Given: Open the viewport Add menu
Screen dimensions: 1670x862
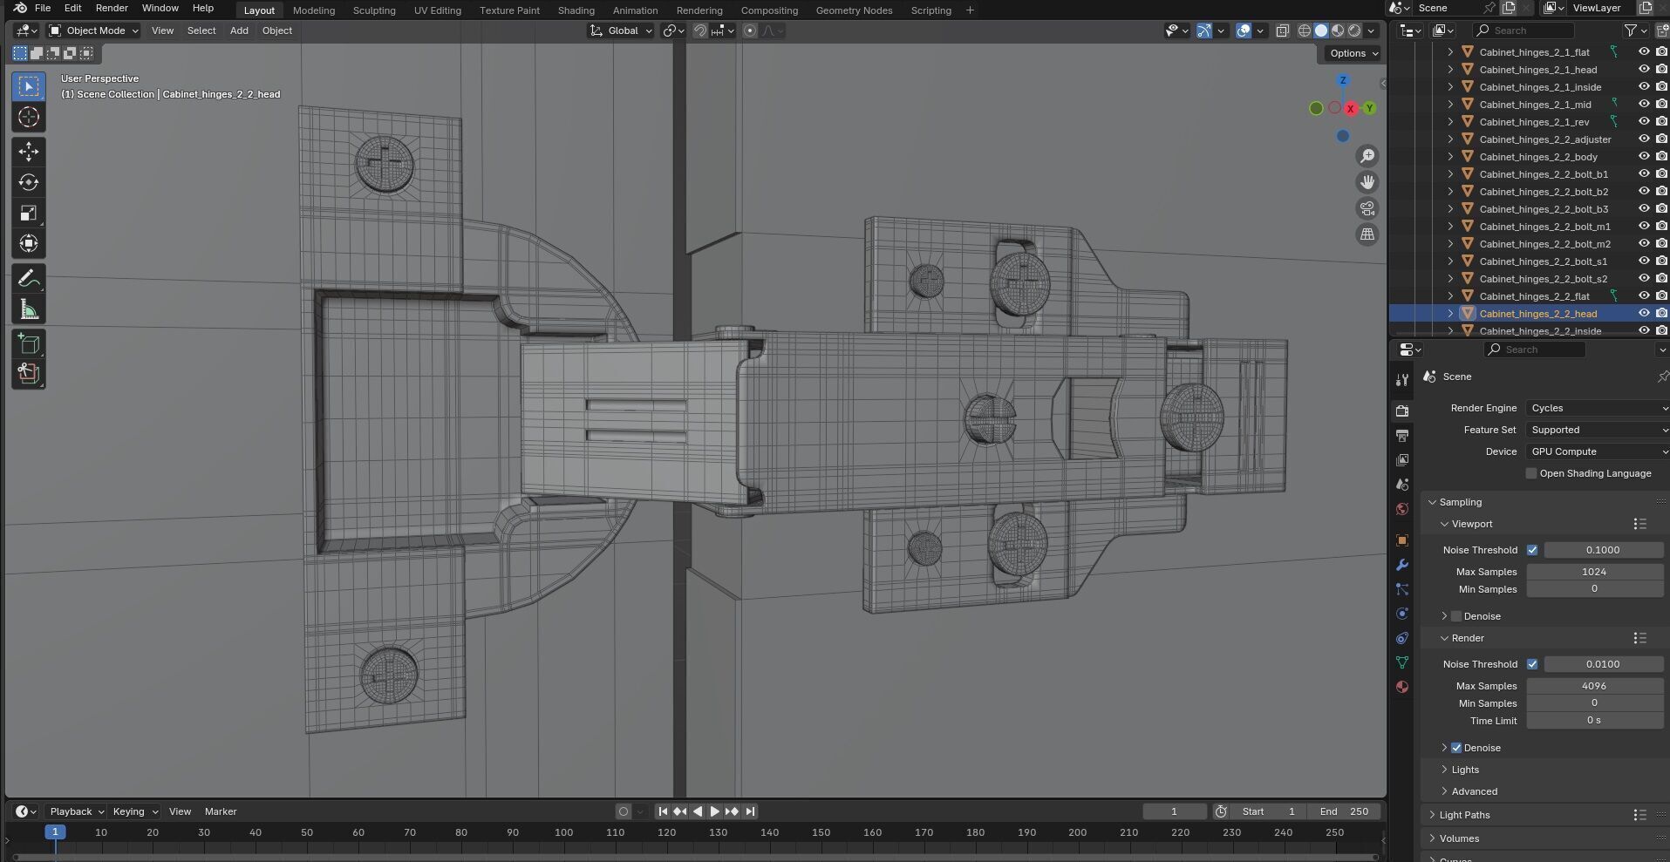Looking at the screenshot, I should click(x=239, y=31).
